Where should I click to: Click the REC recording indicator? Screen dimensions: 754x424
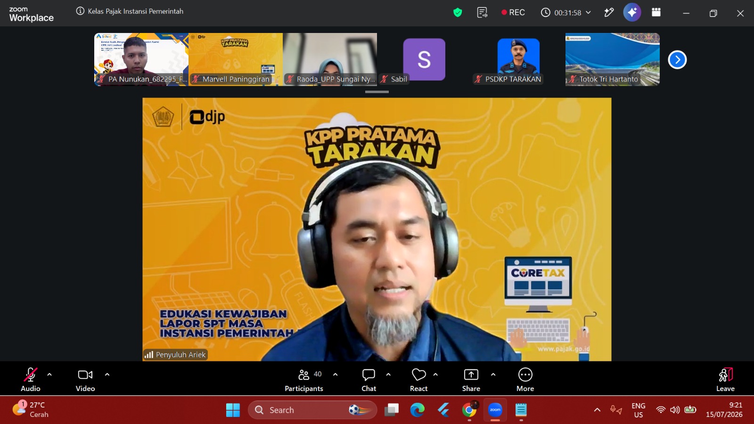pyautogui.click(x=513, y=13)
